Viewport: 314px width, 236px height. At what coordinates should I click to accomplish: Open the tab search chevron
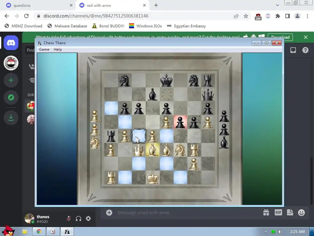pyautogui.click(x=277, y=6)
